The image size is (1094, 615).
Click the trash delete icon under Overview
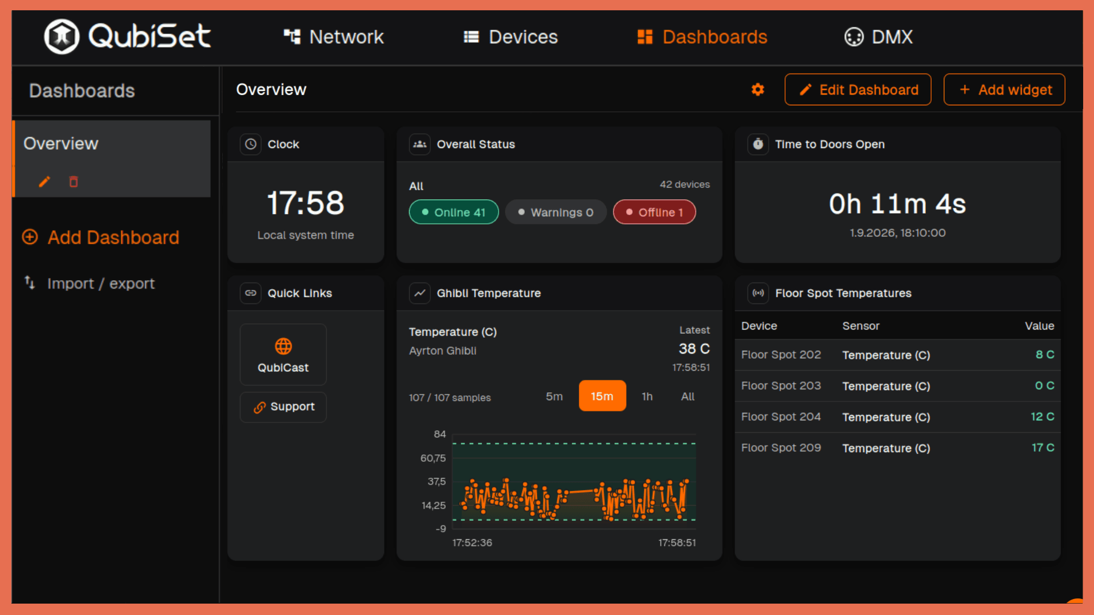point(74,182)
